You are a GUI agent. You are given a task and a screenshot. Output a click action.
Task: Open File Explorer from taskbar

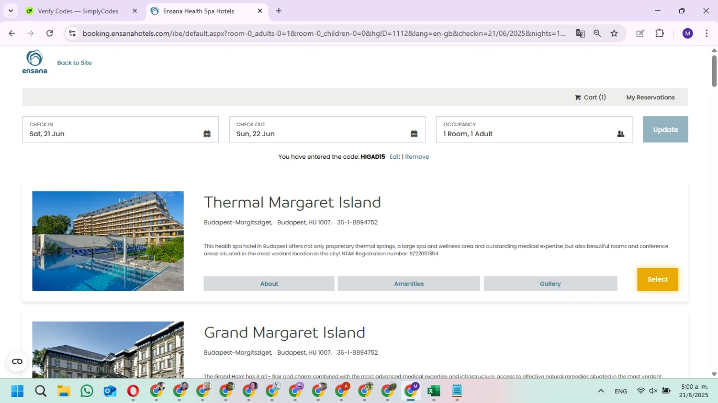coord(64,391)
